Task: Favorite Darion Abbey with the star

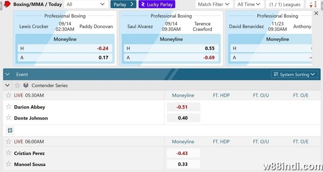Action: click(8, 107)
